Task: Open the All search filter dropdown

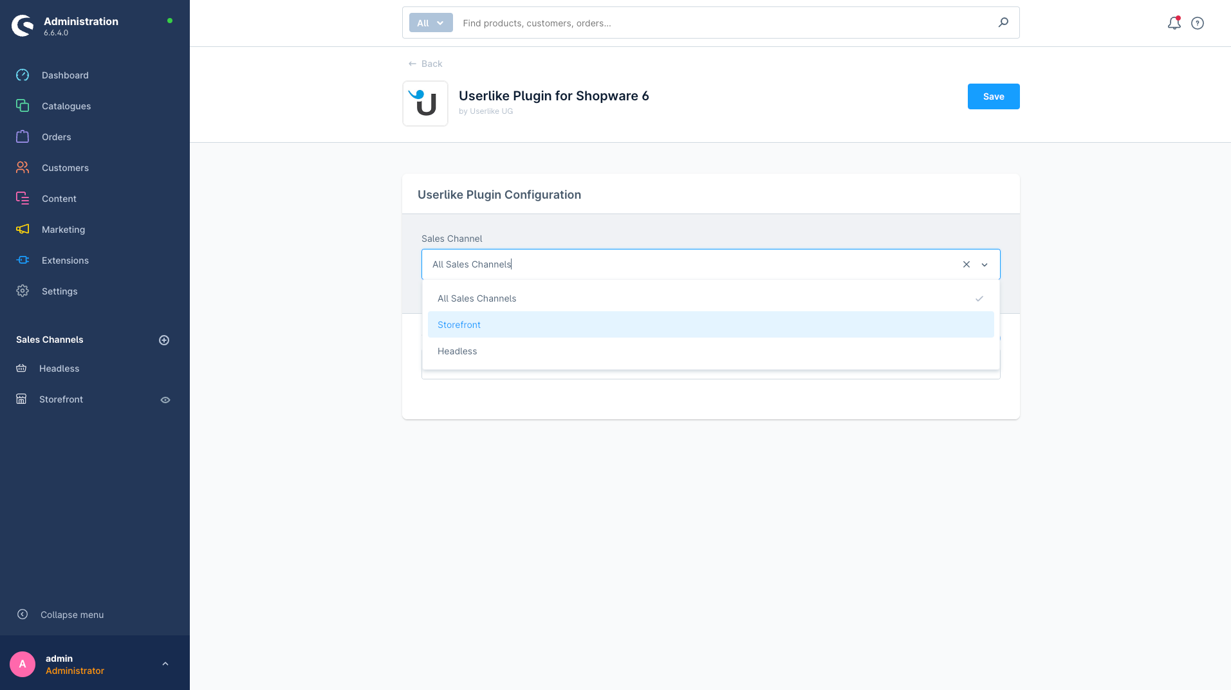Action: point(431,23)
